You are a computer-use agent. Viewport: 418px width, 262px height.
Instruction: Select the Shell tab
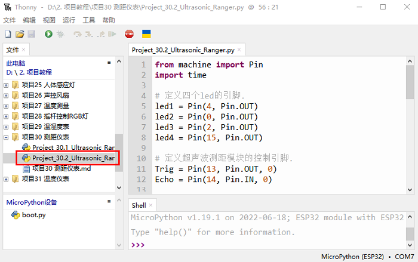[139, 205]
